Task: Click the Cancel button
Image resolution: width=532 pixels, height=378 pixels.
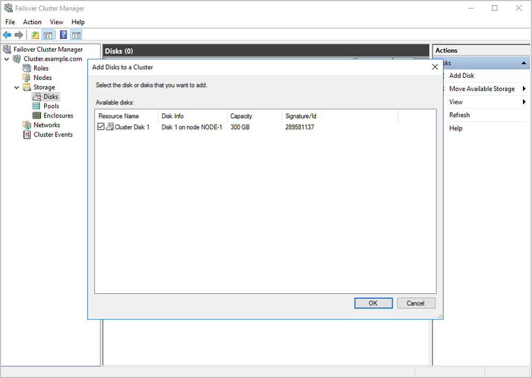Action: (416, 303)
